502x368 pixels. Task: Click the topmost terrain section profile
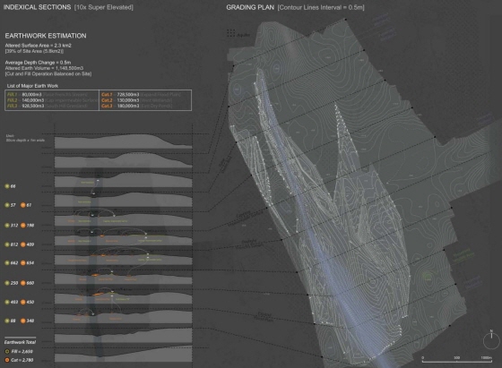(x=124, y=141)
